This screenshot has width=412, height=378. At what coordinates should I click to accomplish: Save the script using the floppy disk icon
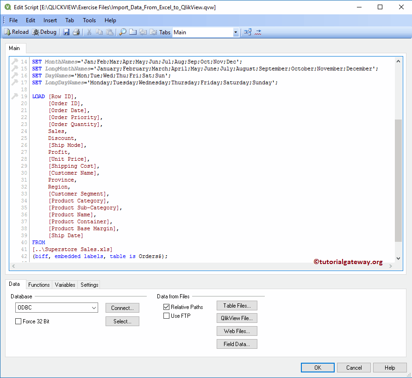pyautogui.click(x=66, y=32)
